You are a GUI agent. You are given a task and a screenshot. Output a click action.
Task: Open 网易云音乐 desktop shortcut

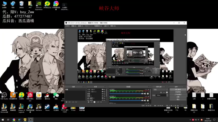point(30,97)
